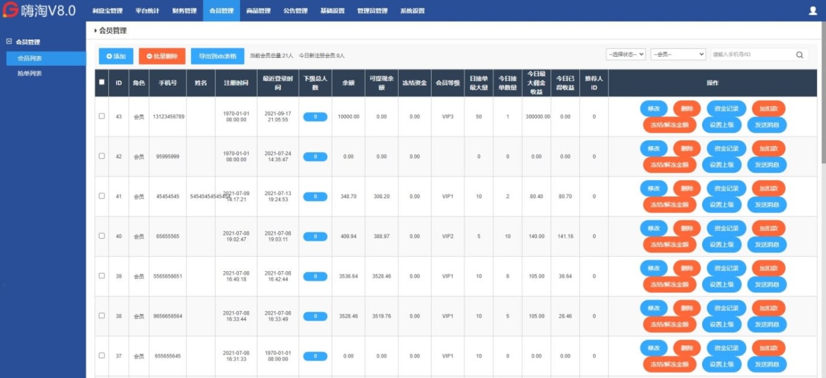Open the 选择状态 status dropdown
This screenshot has width=826, height=378.
tap(625, 55)
